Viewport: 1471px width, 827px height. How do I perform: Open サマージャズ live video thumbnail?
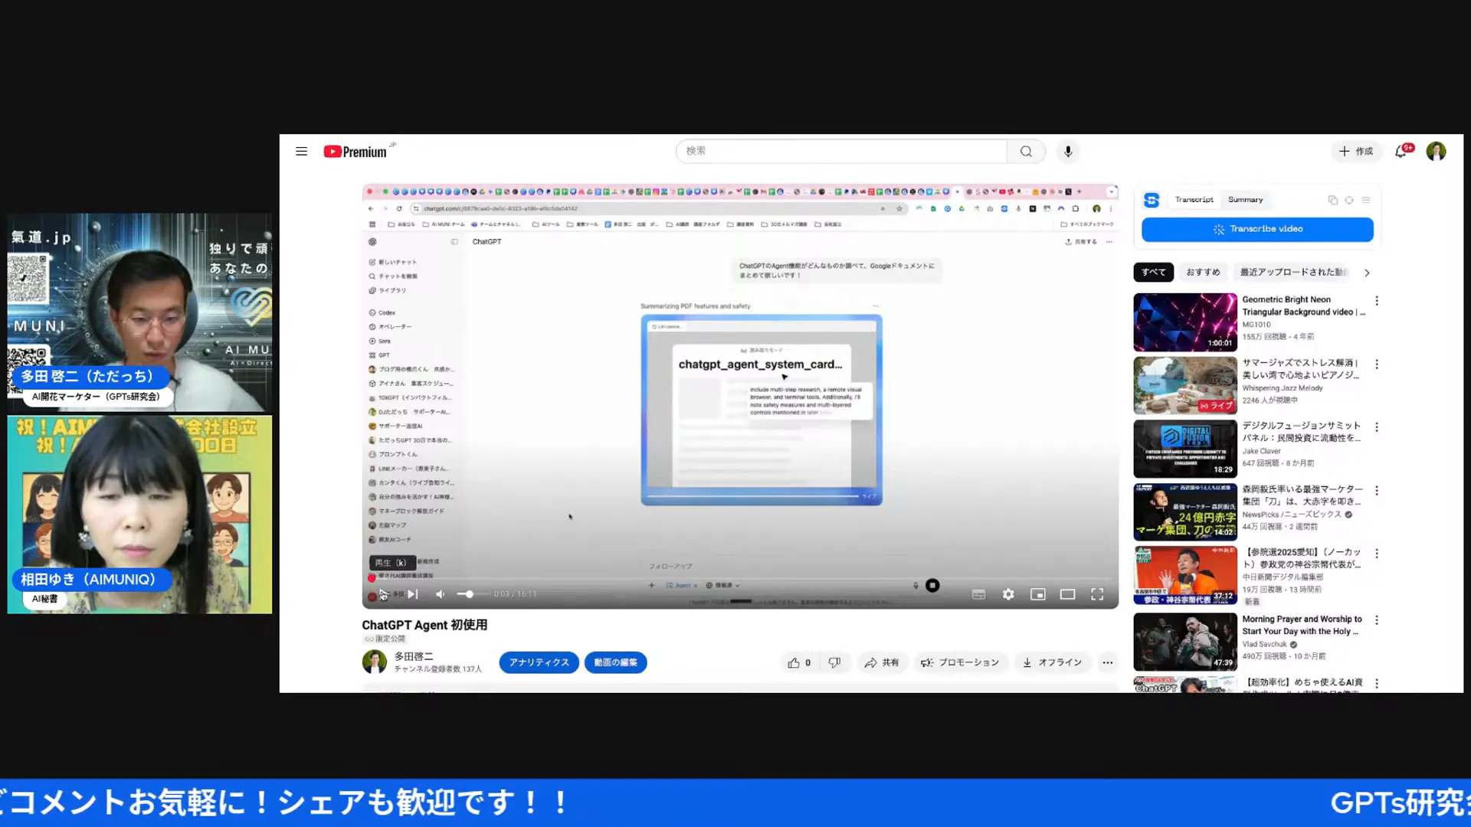(1185, 386)
